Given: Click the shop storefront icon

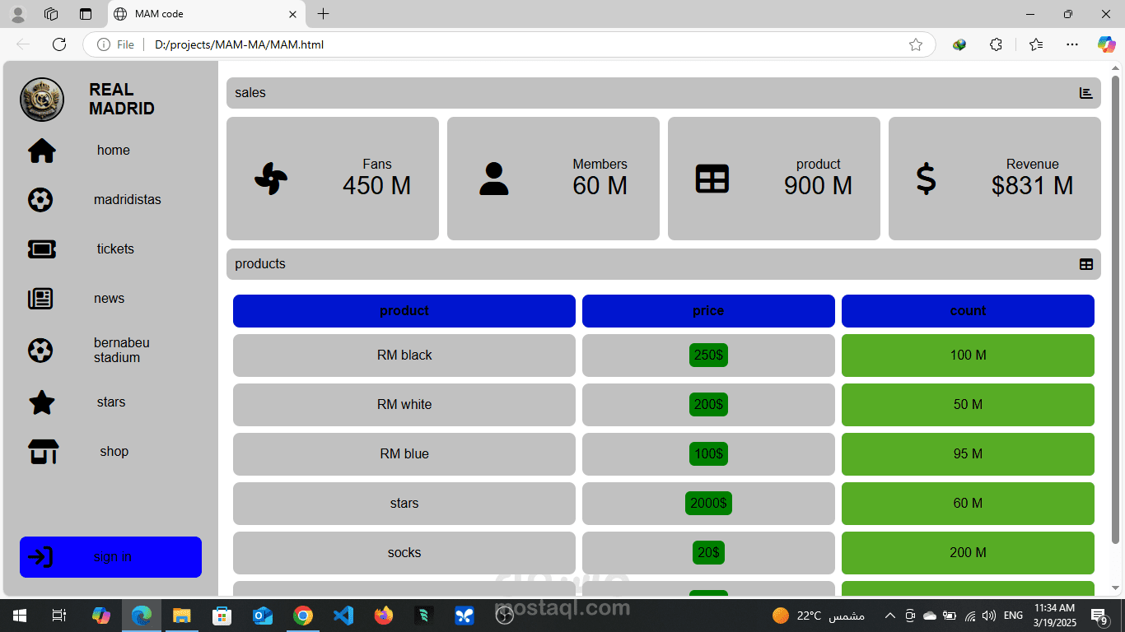Looking at the screenshot, I should 44,452.
